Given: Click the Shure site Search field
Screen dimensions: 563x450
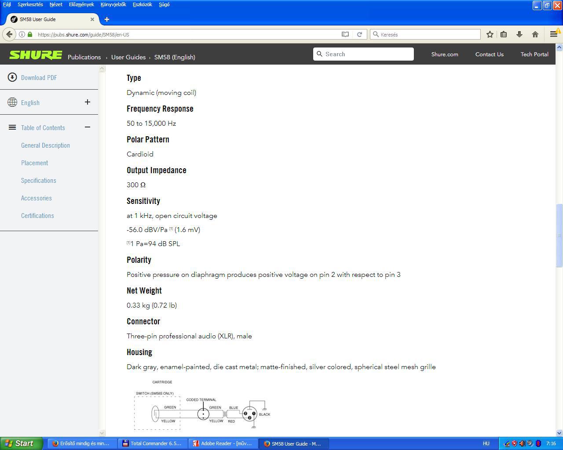Looking at the screenshot, I should point(363,54).
